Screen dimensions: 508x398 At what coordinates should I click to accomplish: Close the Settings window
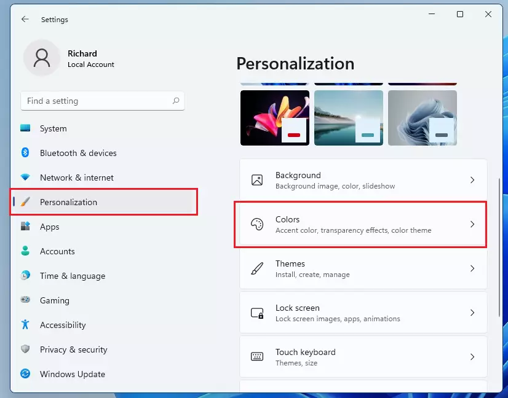[488, 14]
